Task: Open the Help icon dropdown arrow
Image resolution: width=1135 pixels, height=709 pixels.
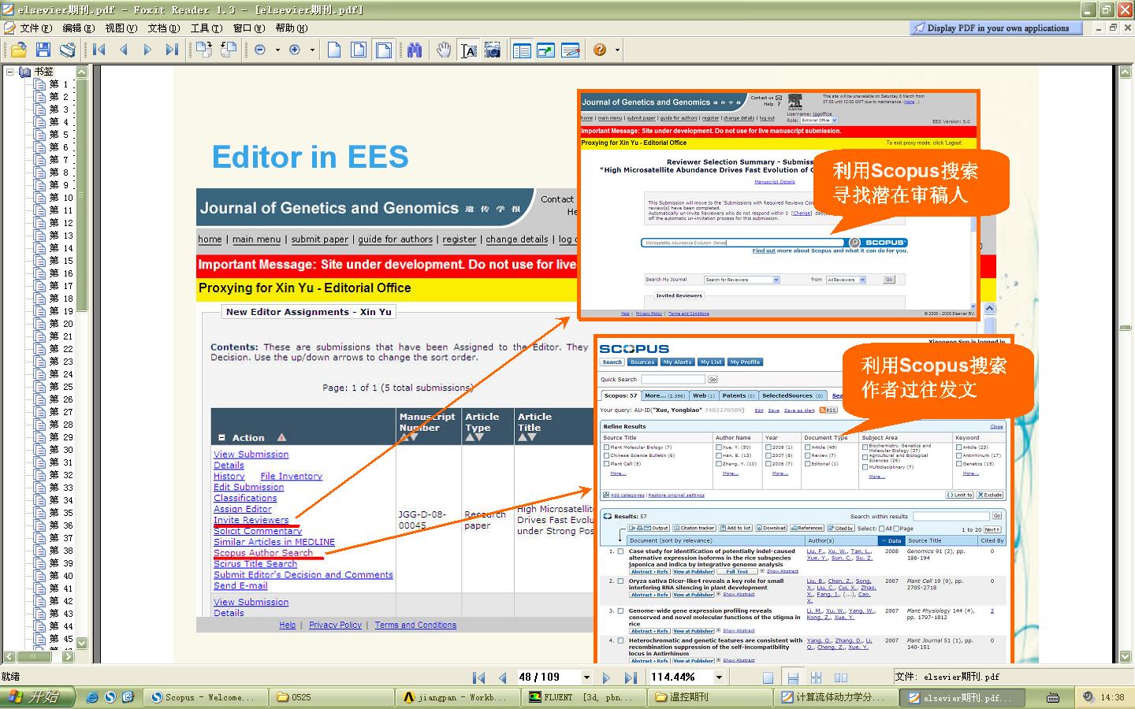Action: (x=617, y=50)
